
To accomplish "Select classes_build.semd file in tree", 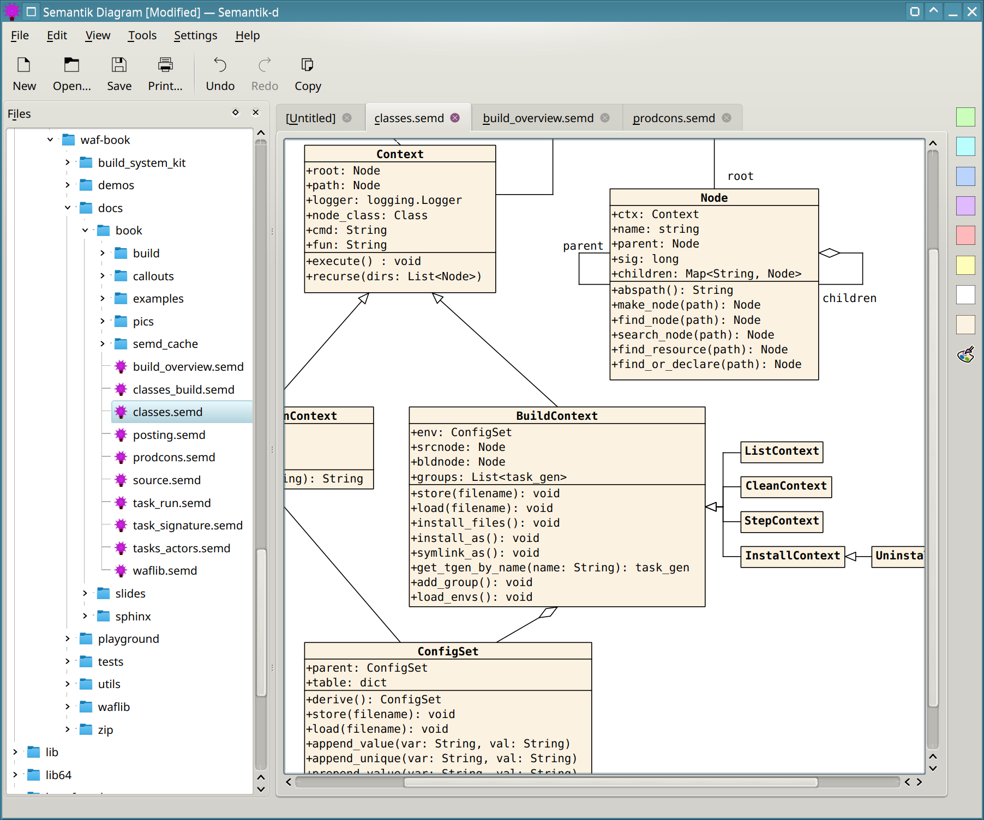I will [x=183, y=389].
